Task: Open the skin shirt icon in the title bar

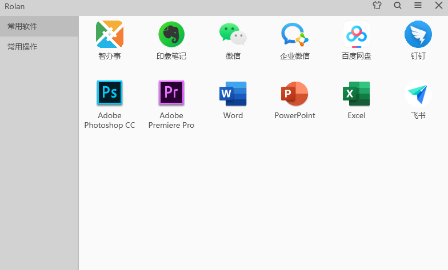Action: (x=377, y=5)
